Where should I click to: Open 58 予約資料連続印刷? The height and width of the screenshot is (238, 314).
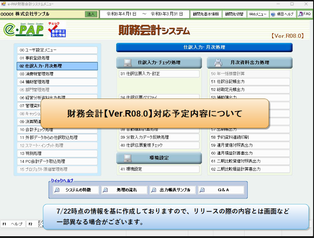pyautogui.click(x=250, y=137)
